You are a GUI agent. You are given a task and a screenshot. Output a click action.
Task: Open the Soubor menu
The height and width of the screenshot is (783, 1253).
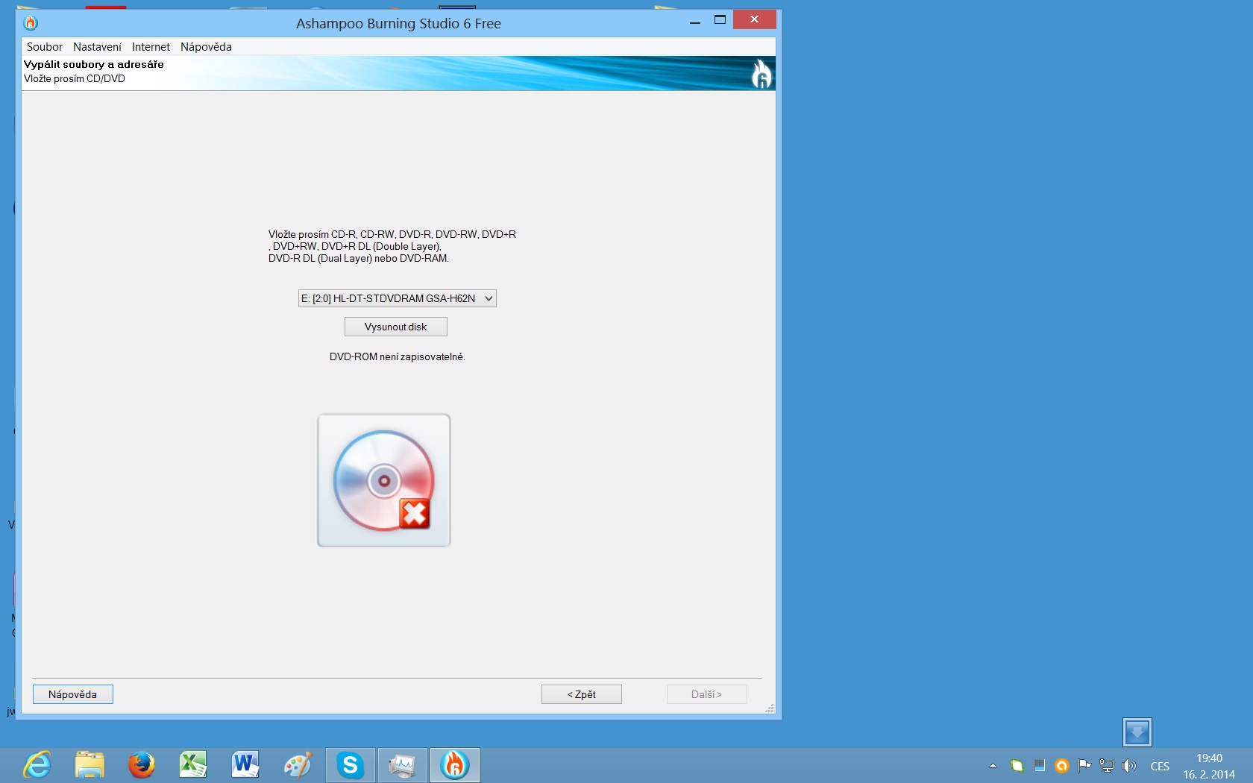point(45,47)
